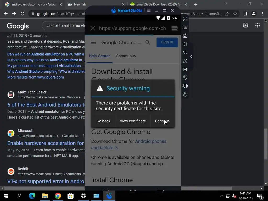Open the SmartGaGa title bar hamburger menu
Viewport: 268px width, 201px height.
149,10
